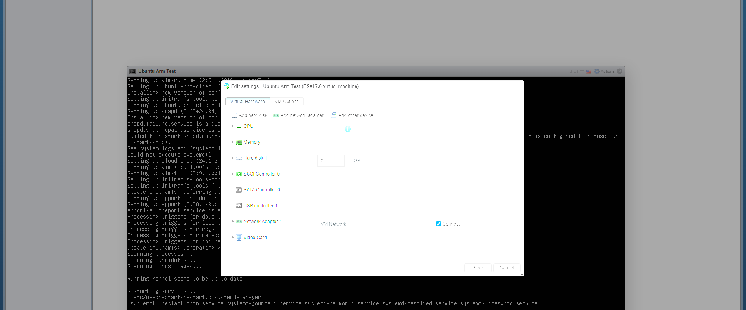Click the Ubuntu Arm Test console title text
This screenshot has width=746, height=310.
coord(157,71)
